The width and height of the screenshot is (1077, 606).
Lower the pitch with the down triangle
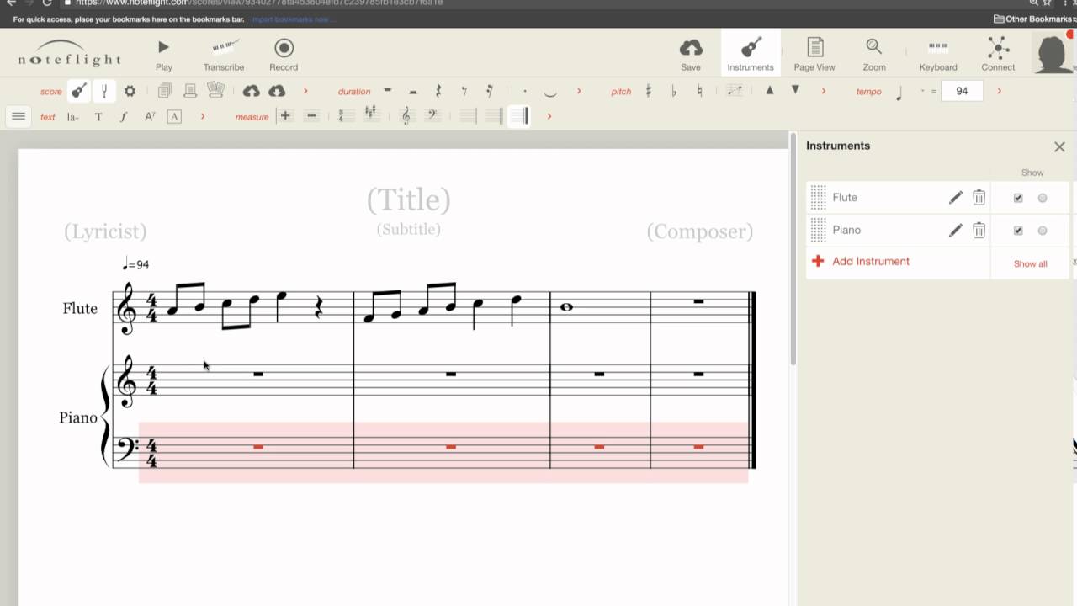tap(795, 90)
